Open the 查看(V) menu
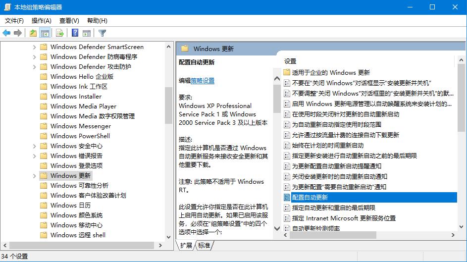The width and height of the screenshot is (467, 262). (x=69, y=21)
